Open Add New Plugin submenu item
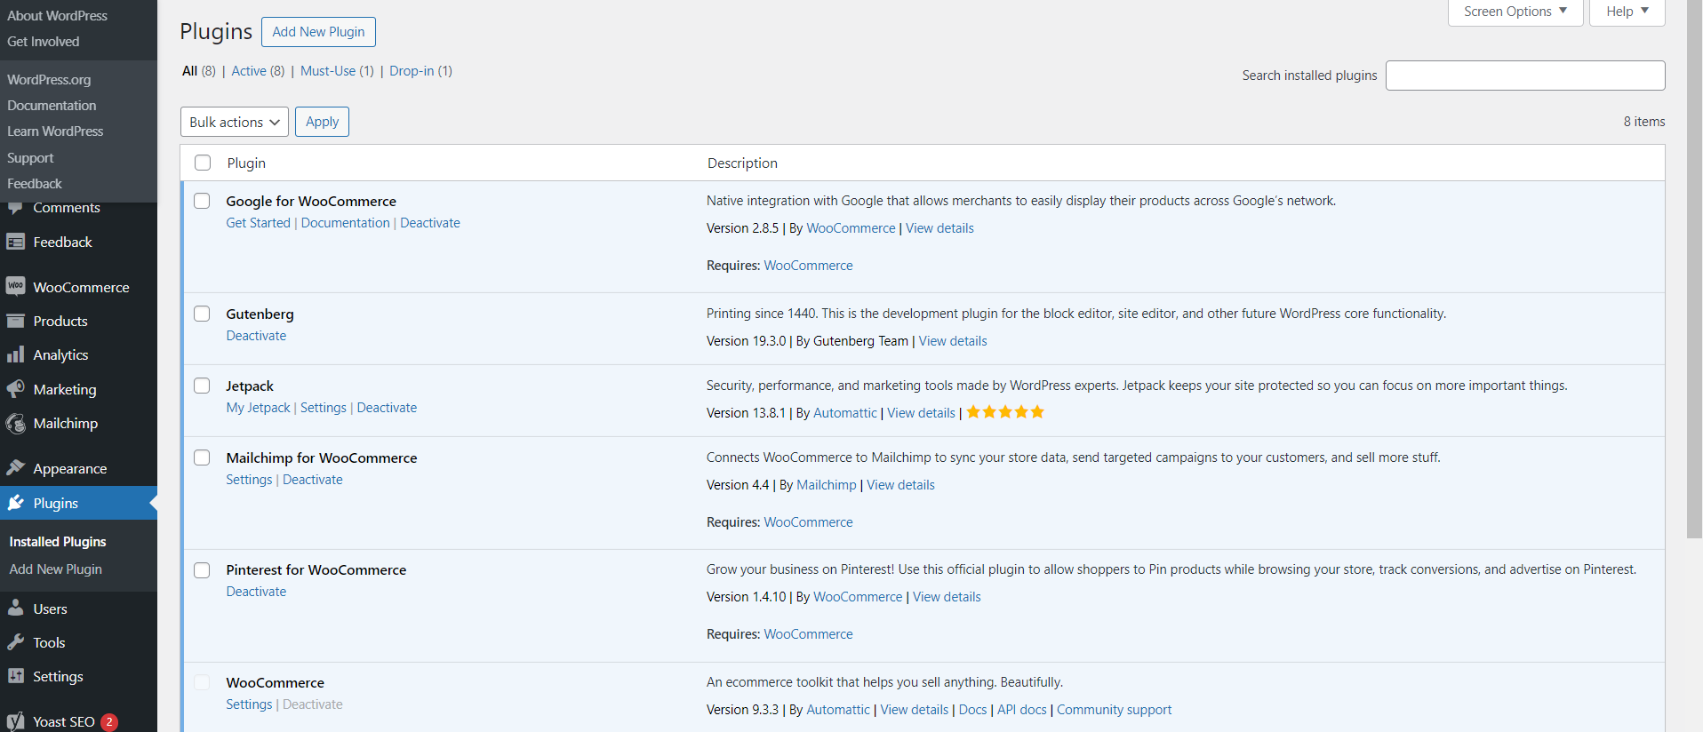The height and width of the screenshot is (732, 1703). tap(55, 569)
